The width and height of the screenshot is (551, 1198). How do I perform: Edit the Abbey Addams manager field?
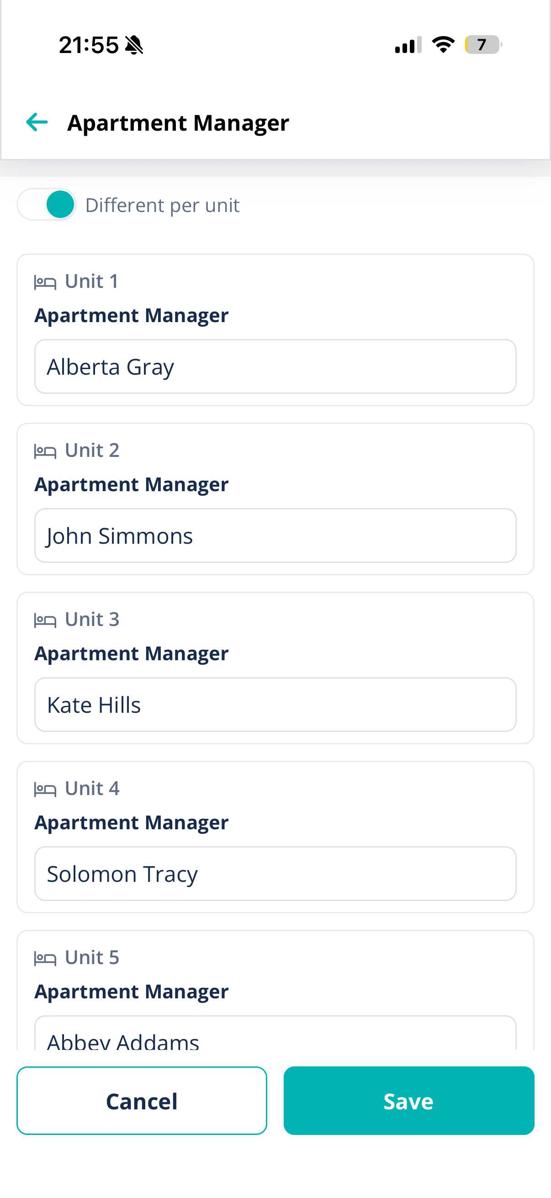tap(275, 1033)
